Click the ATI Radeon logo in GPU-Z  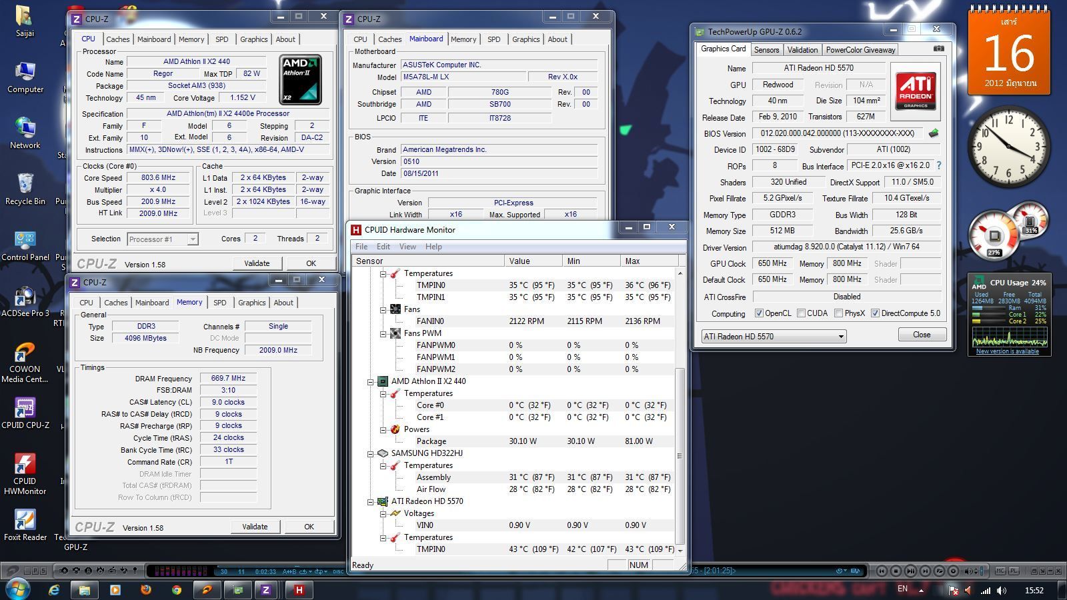click(x=916, y=92)
